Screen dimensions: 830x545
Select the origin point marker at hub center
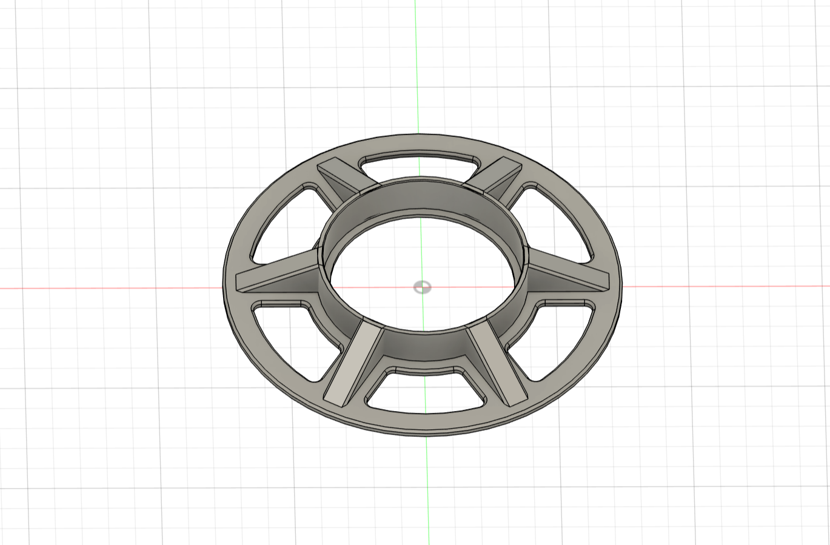point(422,287)
